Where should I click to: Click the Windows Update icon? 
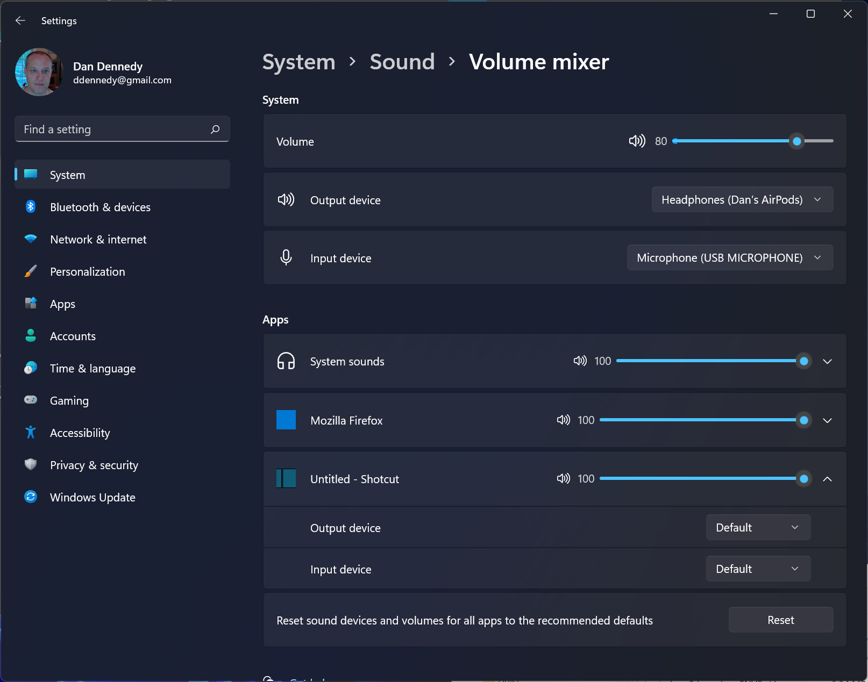click(31, 497)
